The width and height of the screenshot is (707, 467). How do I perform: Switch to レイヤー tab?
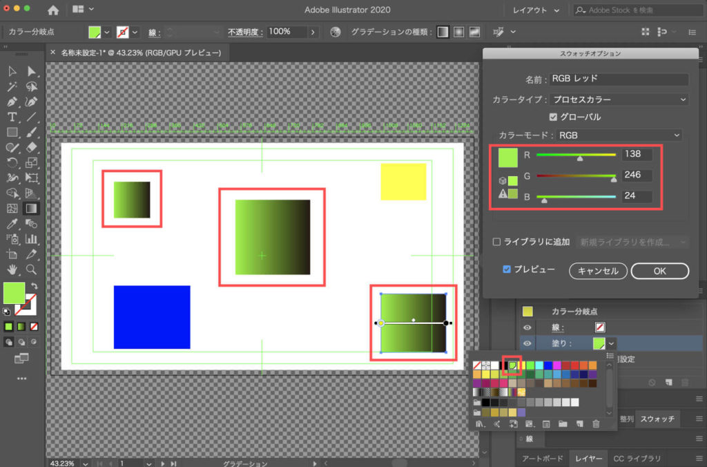coord(588,459)
